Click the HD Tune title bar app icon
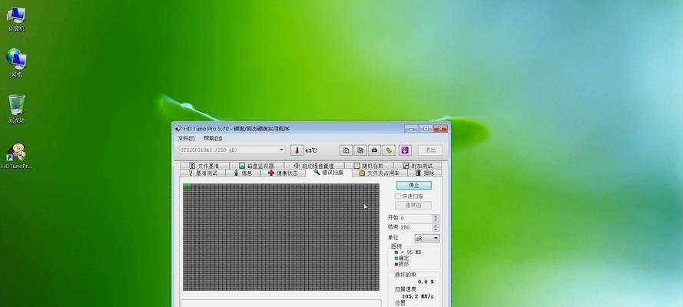Screen dimensions: 683x307 pyautogui.click(x=177, y=129)
